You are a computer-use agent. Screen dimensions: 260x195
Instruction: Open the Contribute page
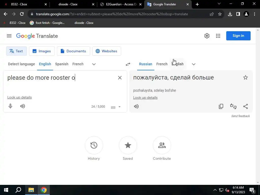pos(162,145)
